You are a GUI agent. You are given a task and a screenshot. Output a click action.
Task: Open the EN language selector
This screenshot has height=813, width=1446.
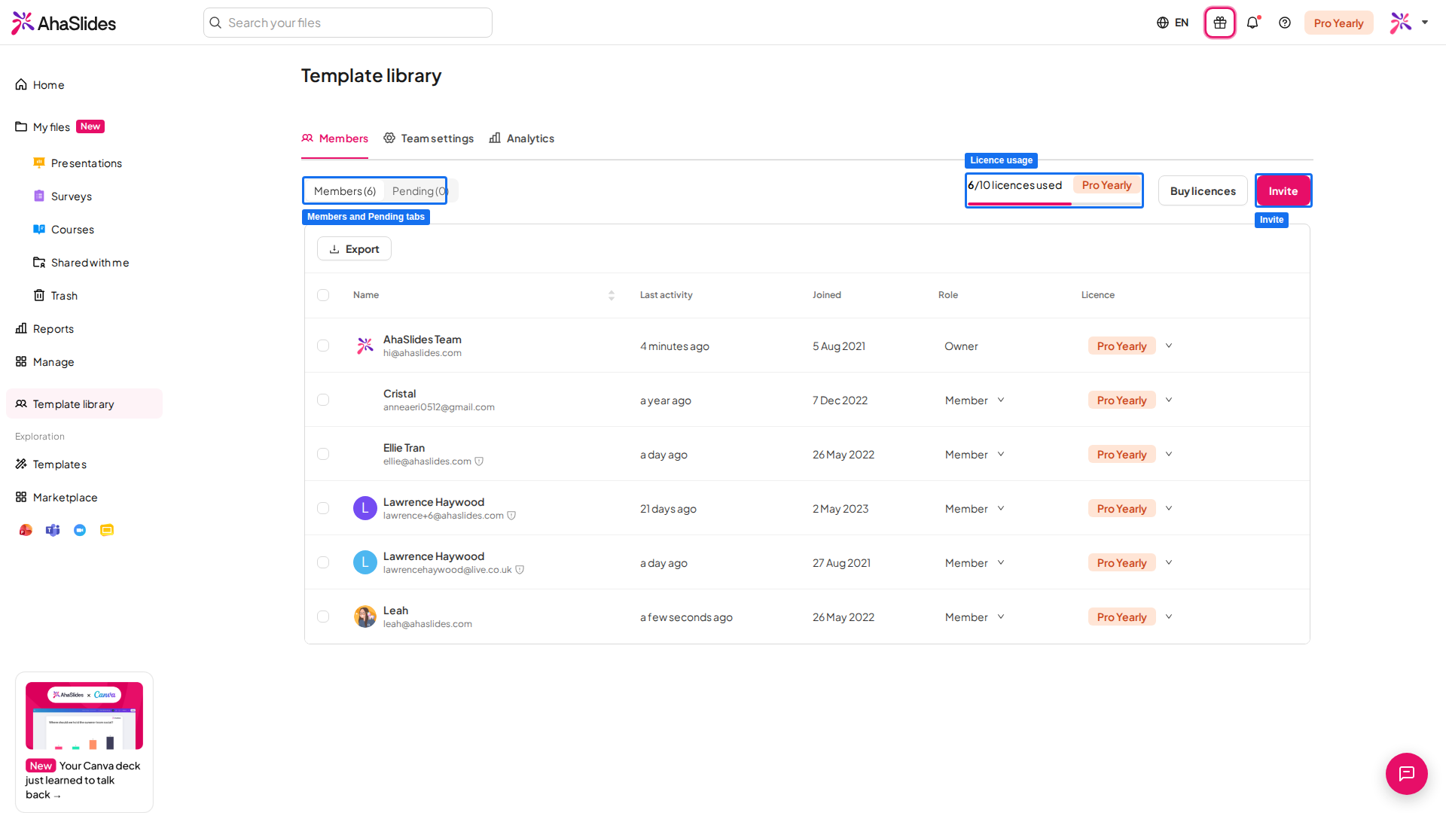1173,23
